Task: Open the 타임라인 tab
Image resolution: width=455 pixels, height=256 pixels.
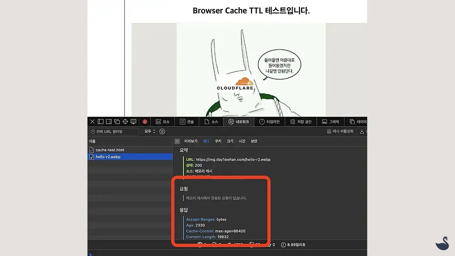Action: tap(269, 122)
